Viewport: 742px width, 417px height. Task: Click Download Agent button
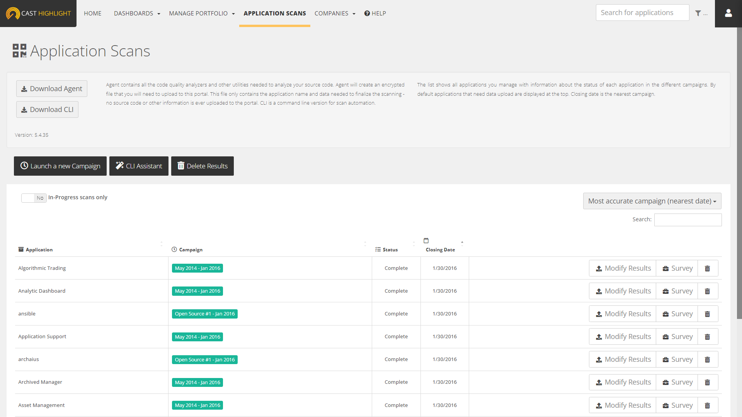pyautogui.click(x=52, y=88)
